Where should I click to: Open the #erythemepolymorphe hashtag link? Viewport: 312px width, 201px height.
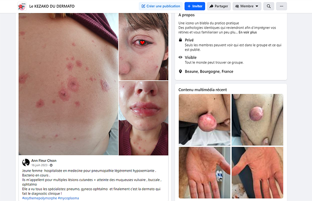39,198
